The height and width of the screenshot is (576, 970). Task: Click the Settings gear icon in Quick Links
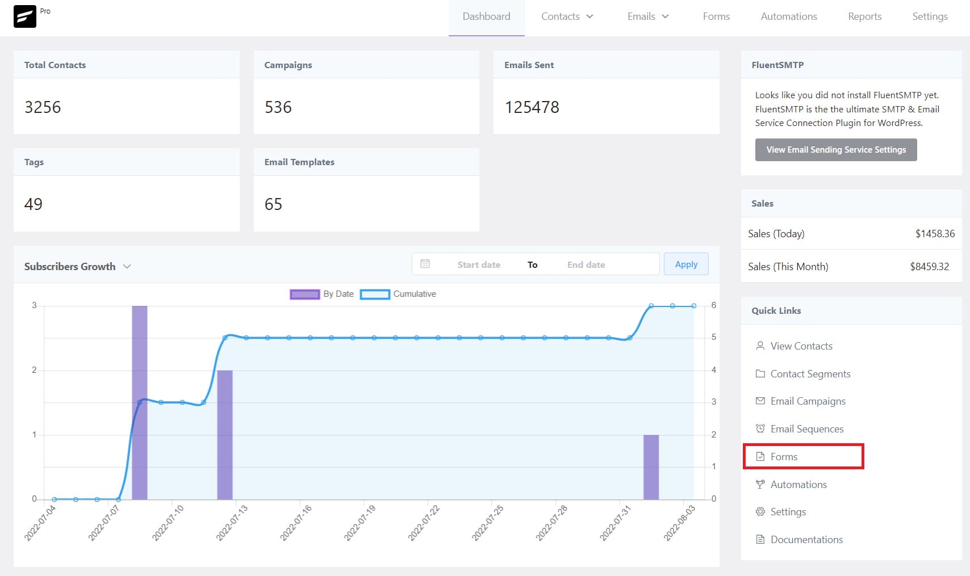click(x=760, y=511)
